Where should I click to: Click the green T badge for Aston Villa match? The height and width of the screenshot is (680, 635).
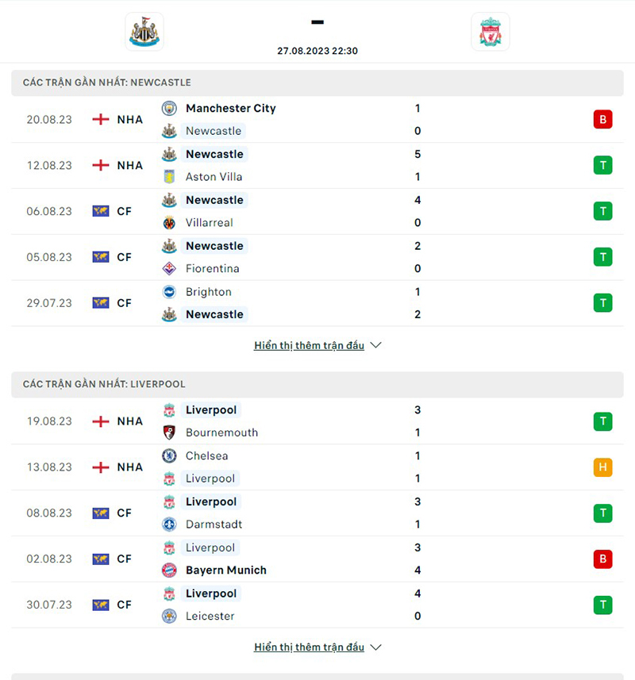(x=602, y=166)
